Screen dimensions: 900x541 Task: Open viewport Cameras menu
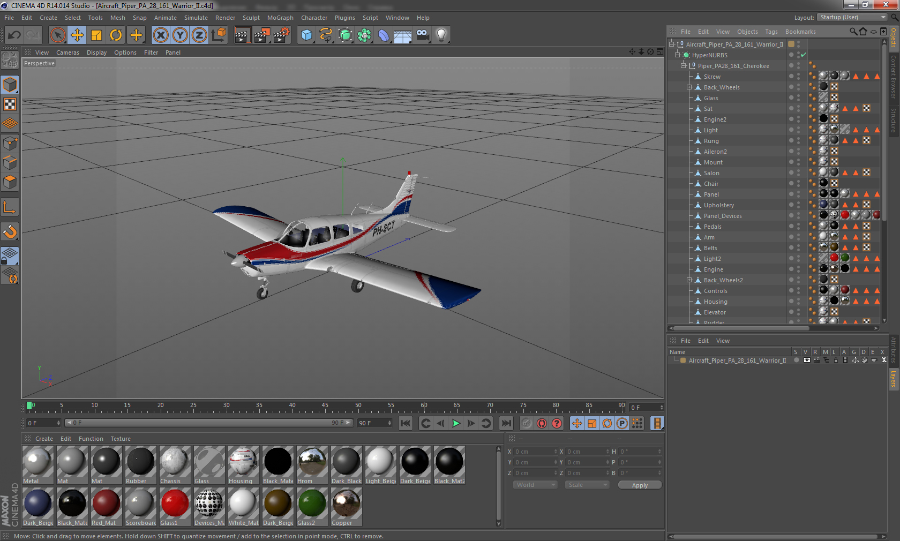pyautogui.click(x=67, y=52)
